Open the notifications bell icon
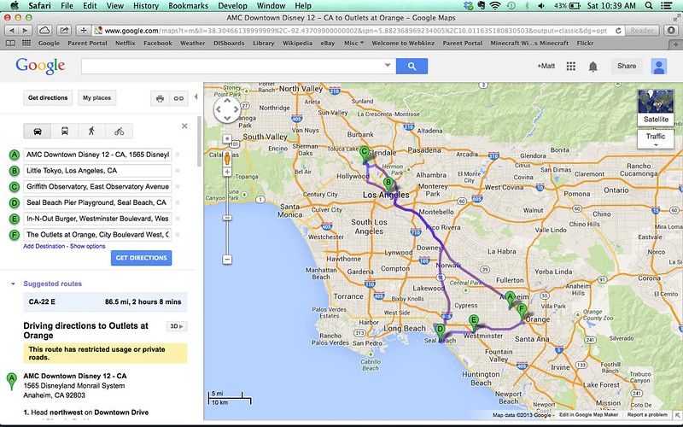This screenshot has width=683, height=427. [x=593, y=67]
